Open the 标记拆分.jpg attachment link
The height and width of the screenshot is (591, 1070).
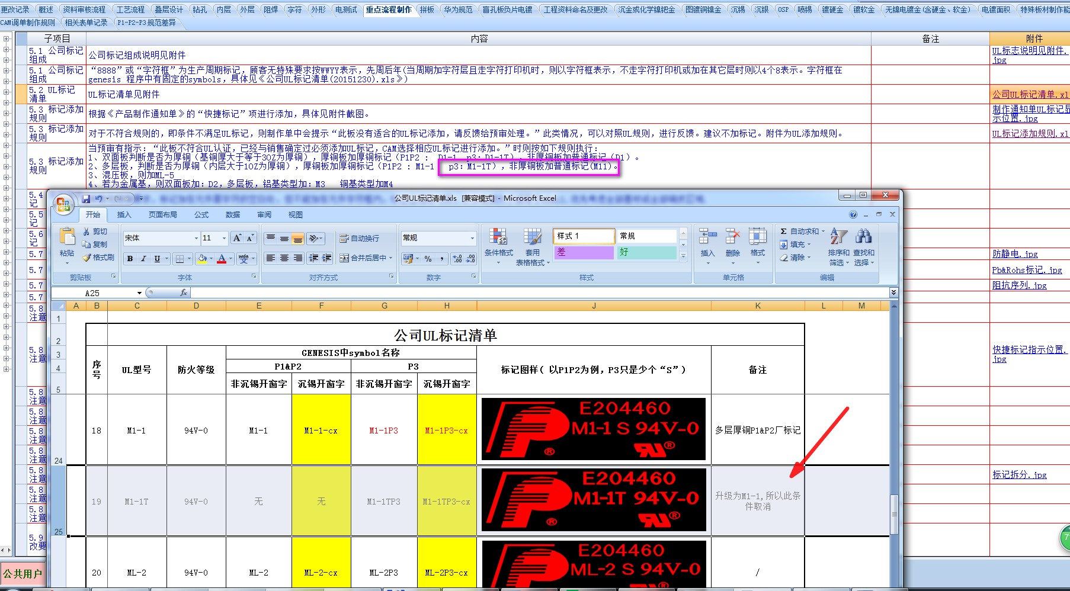point(1019,474)
